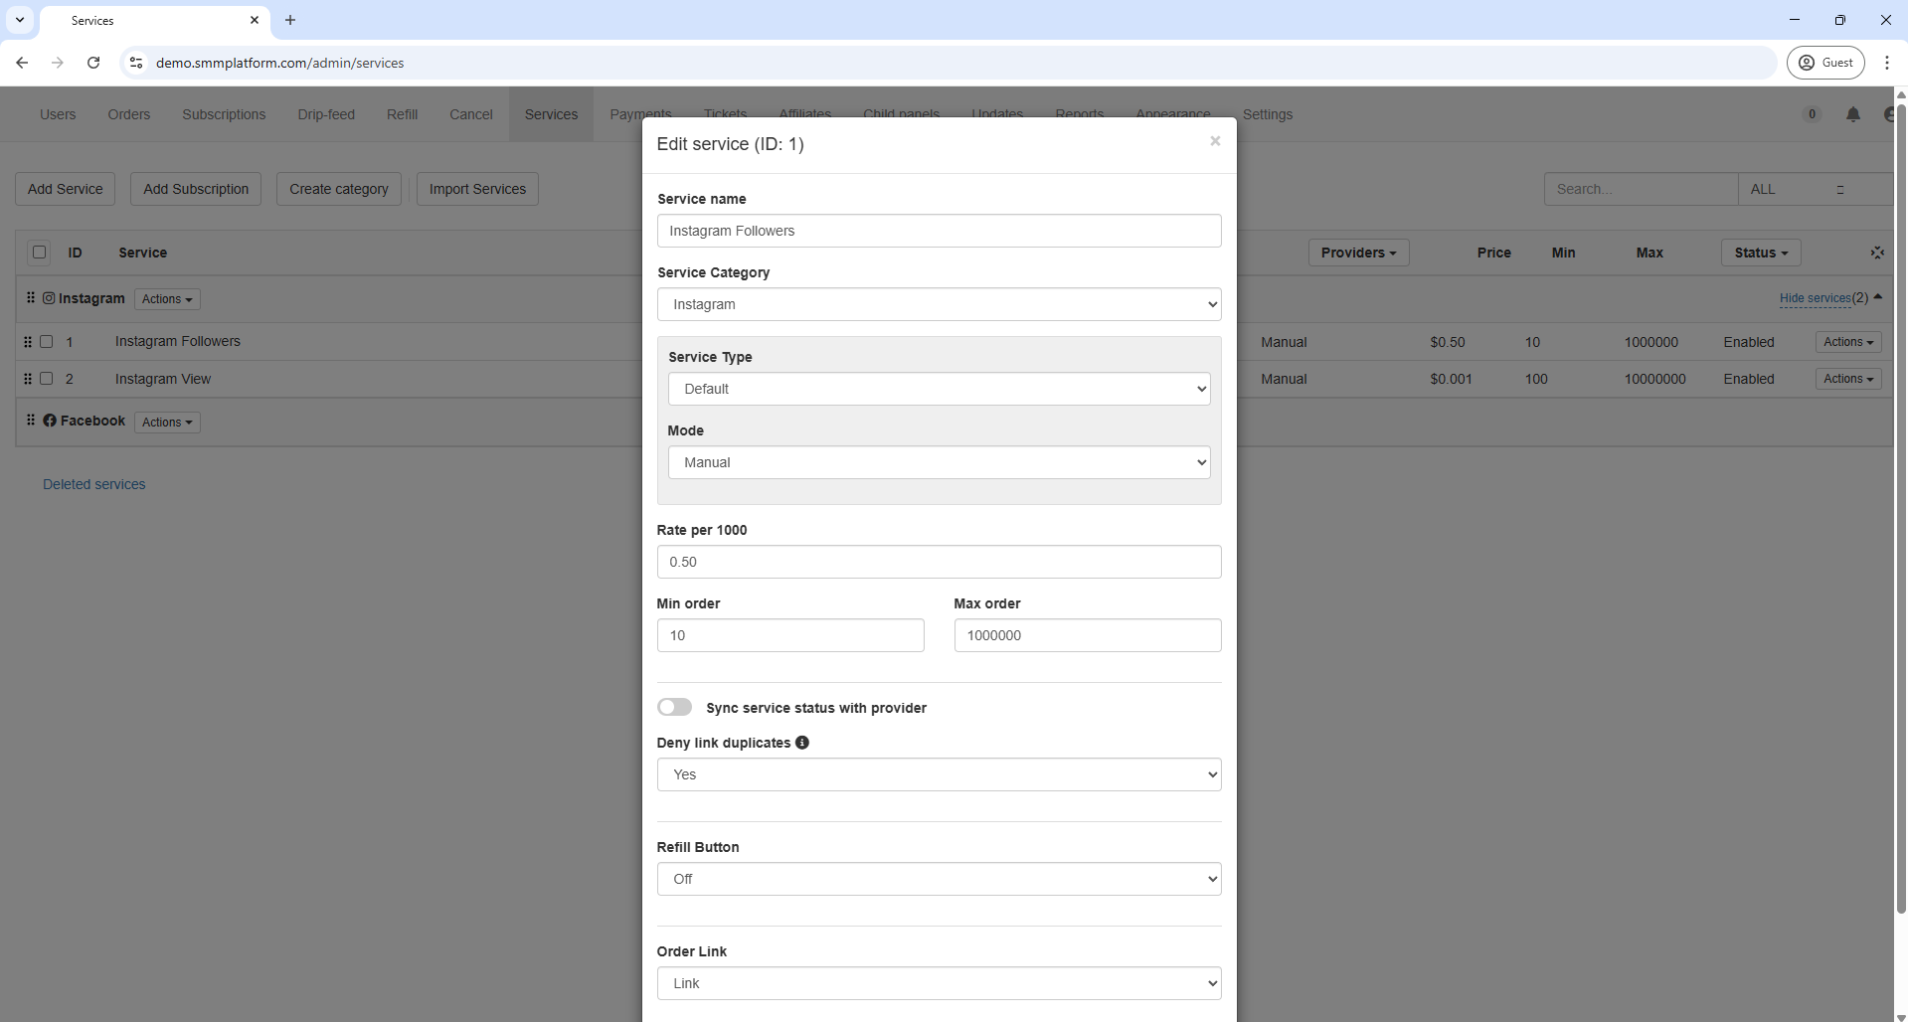This screenshot has width=1908, height=1022.
Task: Open the Deleted services link
Action: click(94, 484)
